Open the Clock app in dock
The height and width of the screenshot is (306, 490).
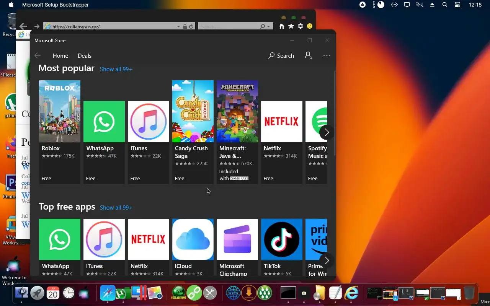69,293
